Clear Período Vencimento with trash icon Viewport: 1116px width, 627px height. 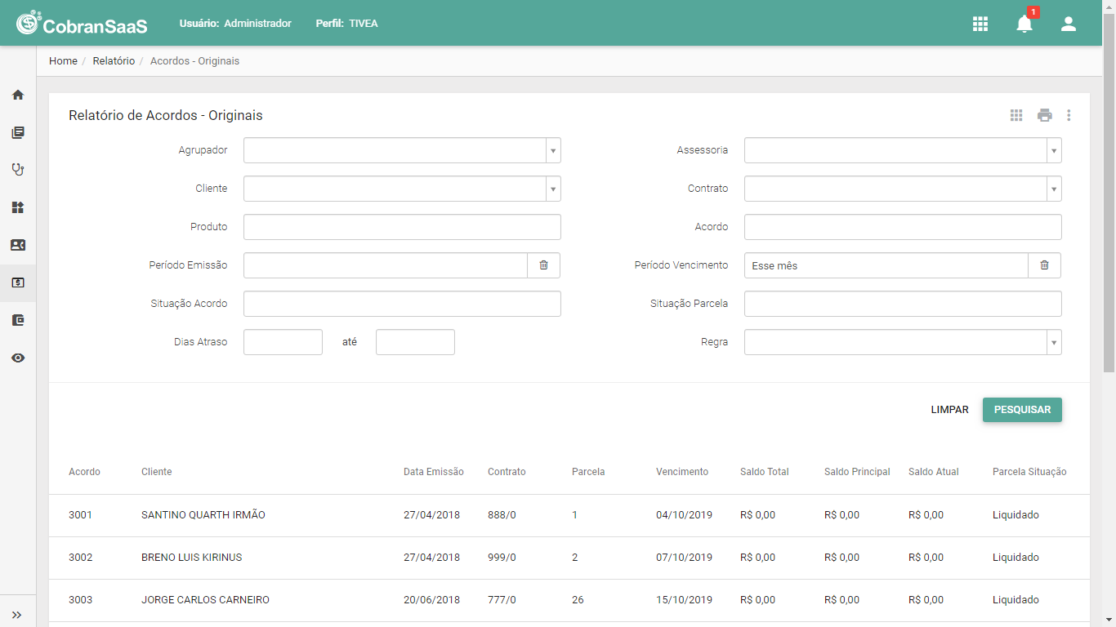point(1045,265)
